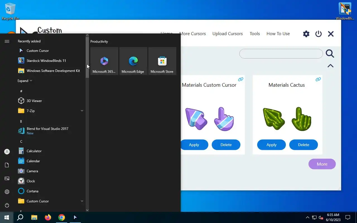
Task: Toggle the Start menu hamburger icon
Action: click(7, 41)
